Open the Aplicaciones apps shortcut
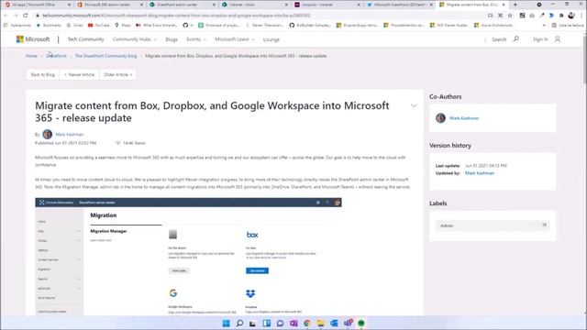 [17, 25]
